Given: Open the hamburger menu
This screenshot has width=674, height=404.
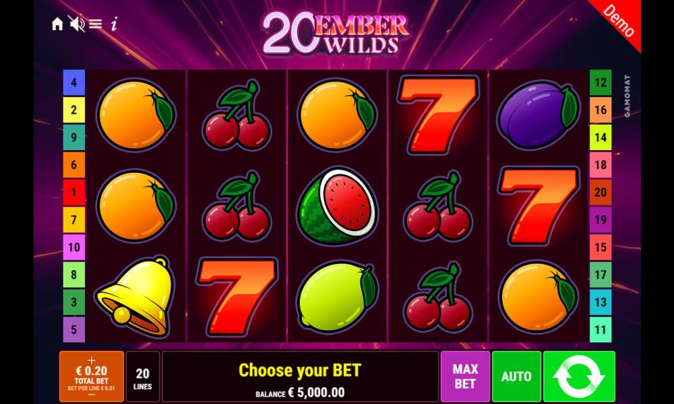Looking at the screenshot, I should tap(96, 24).
